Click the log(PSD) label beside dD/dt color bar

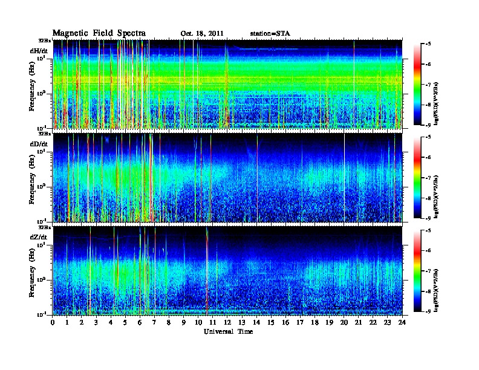[x=437, y=196]
